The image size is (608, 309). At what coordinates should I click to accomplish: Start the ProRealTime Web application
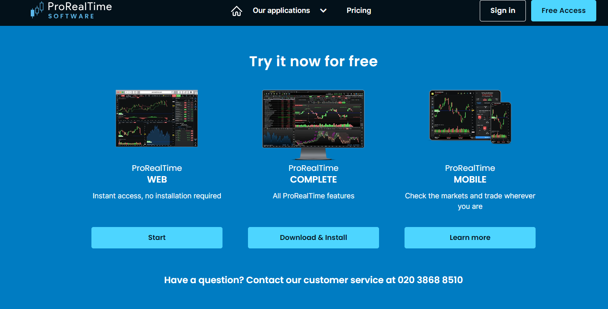click(157, 238)
